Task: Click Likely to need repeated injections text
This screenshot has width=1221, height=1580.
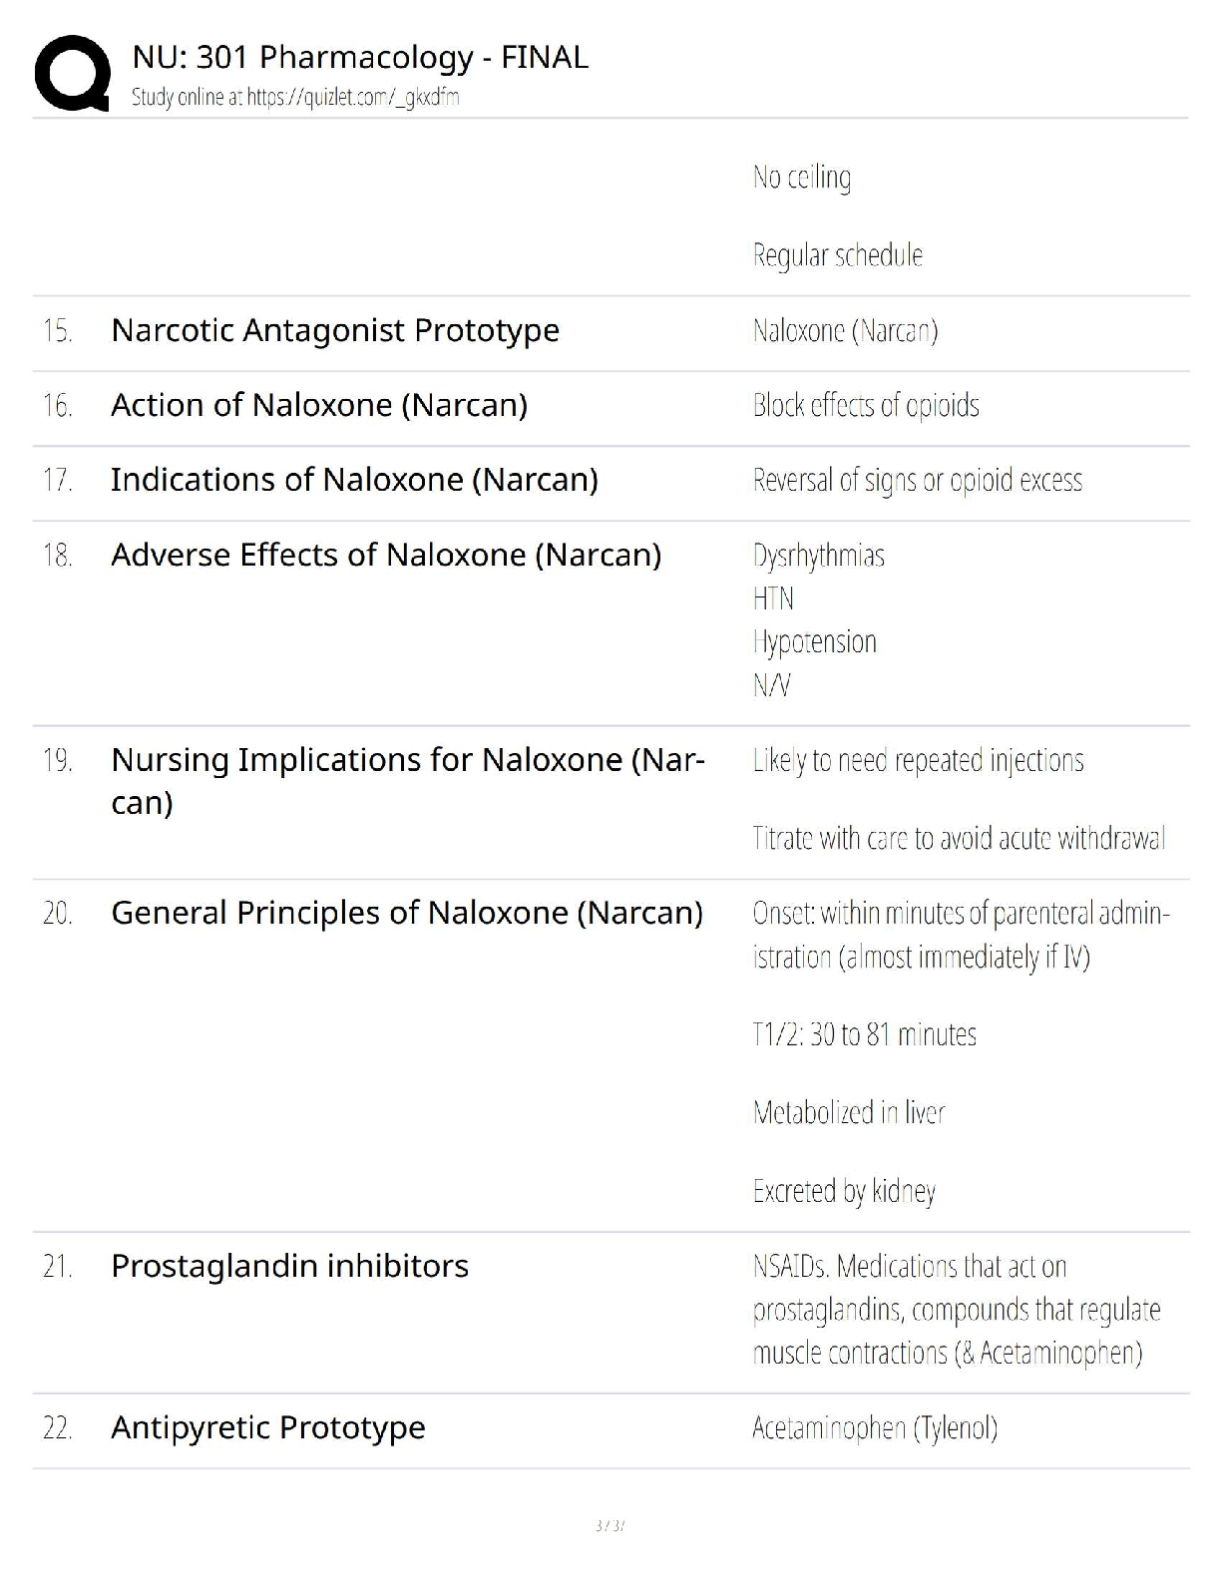Action: click(x=918, y=760)
